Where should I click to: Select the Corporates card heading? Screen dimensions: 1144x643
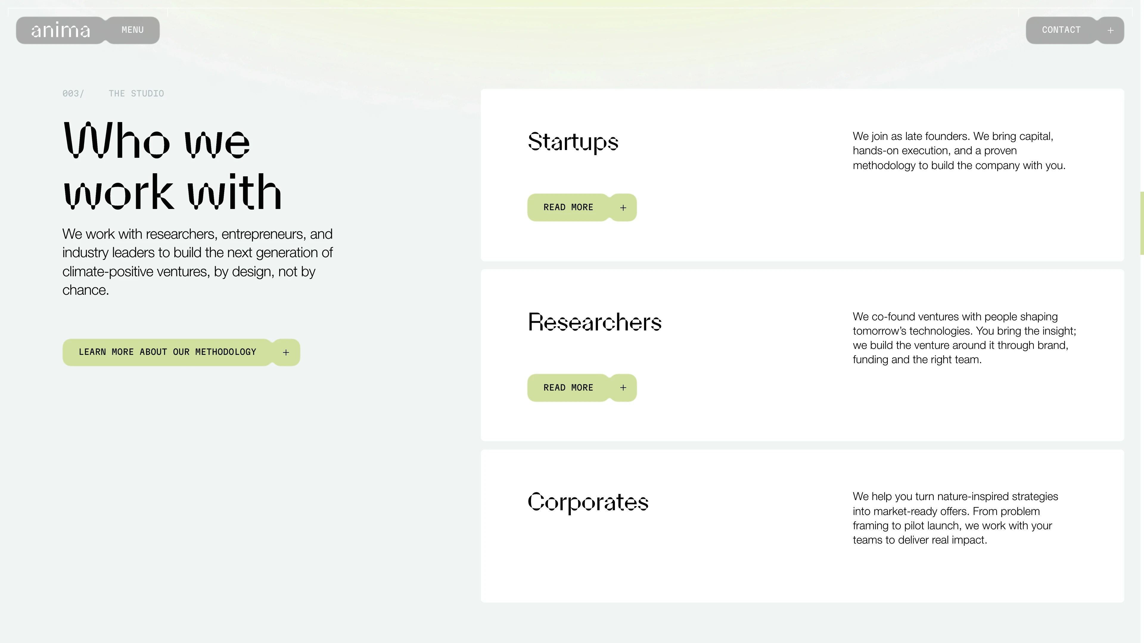coord(588,502)
